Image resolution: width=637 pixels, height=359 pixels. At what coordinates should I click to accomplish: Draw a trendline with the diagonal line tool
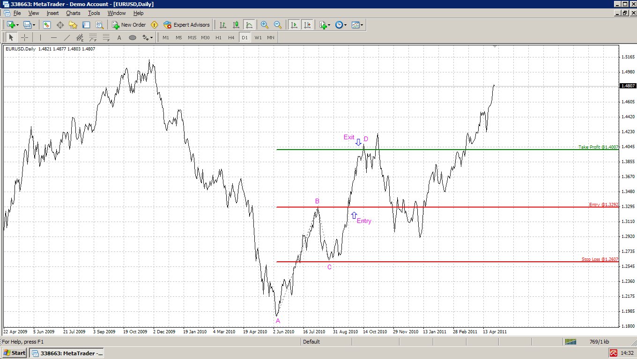click(67, 37)
